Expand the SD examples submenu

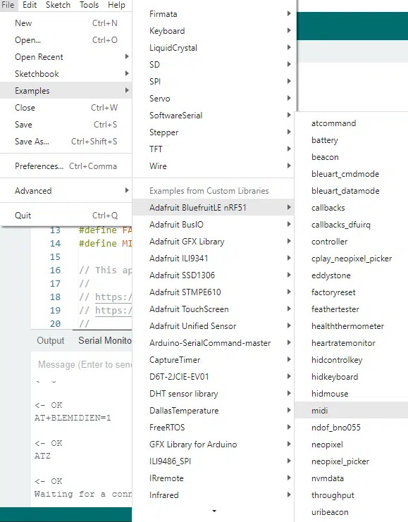pyautogui.click(x=213, y=65)
